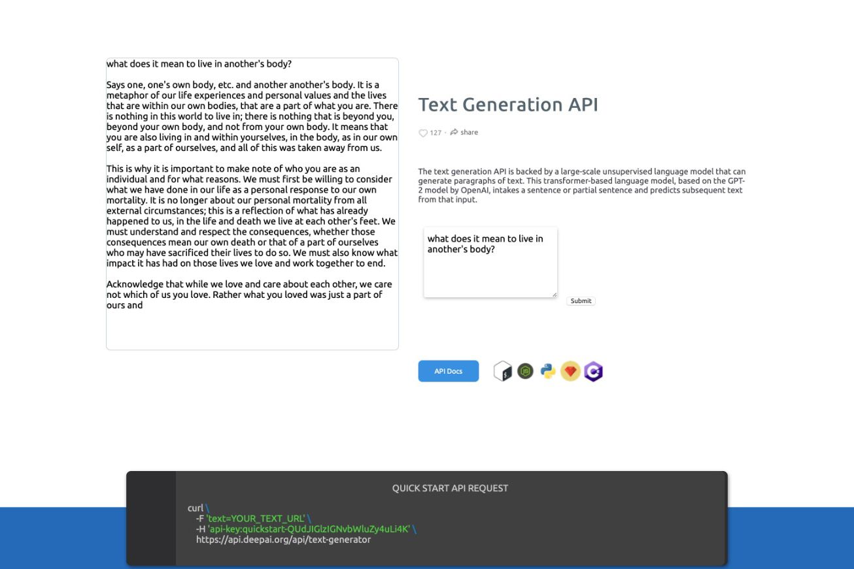Viewport: 854px width, 569px height.
Task: Click the 'Text Generation API' heading
Action: [508, 105]
